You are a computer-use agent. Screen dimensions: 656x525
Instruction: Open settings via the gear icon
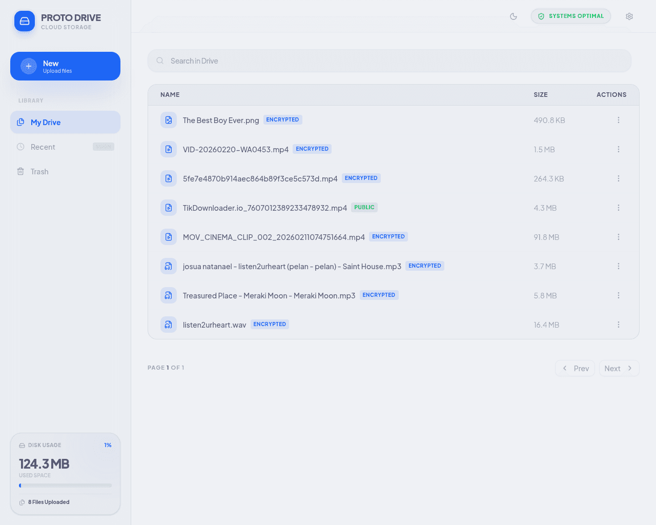(x=629, y=16)
